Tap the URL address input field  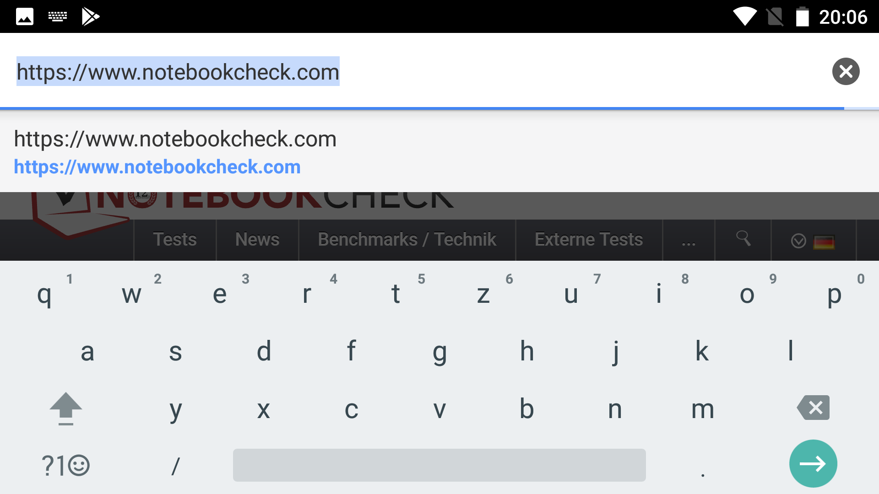coord(412,72)
